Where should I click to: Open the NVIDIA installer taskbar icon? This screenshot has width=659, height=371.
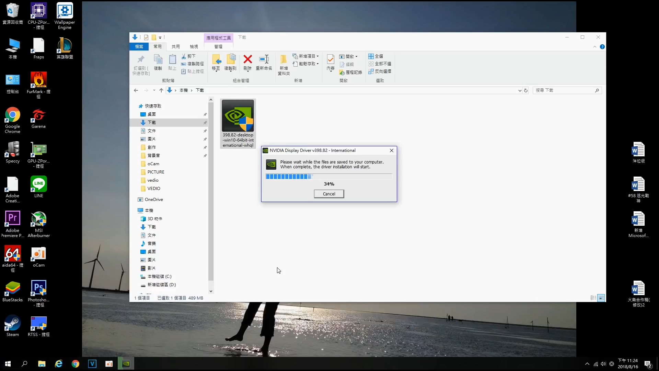tap(126, 364)
